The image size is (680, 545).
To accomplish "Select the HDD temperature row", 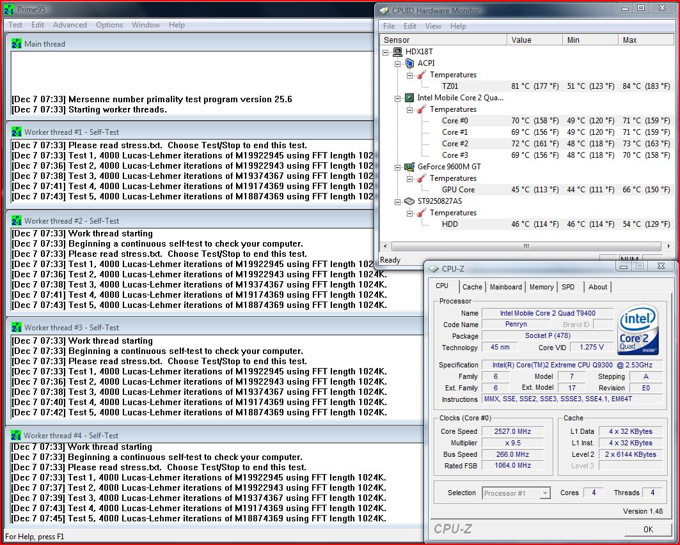I will tap(557, 224).
